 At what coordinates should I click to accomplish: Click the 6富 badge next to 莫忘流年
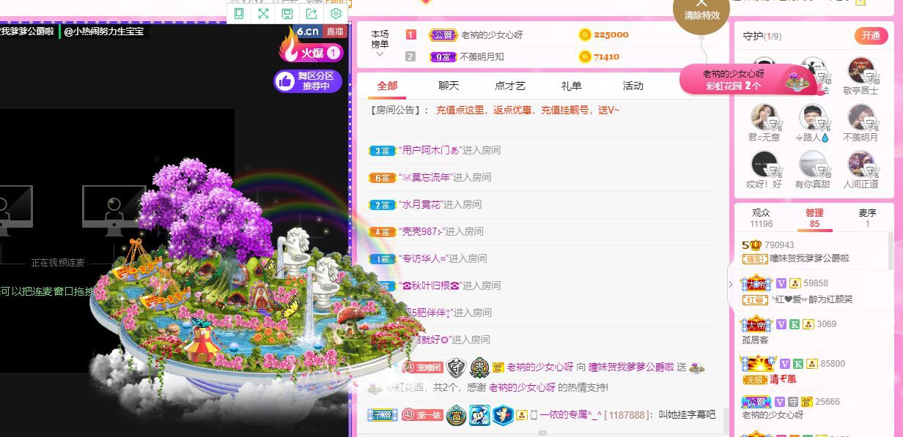(x=381, y=177)
